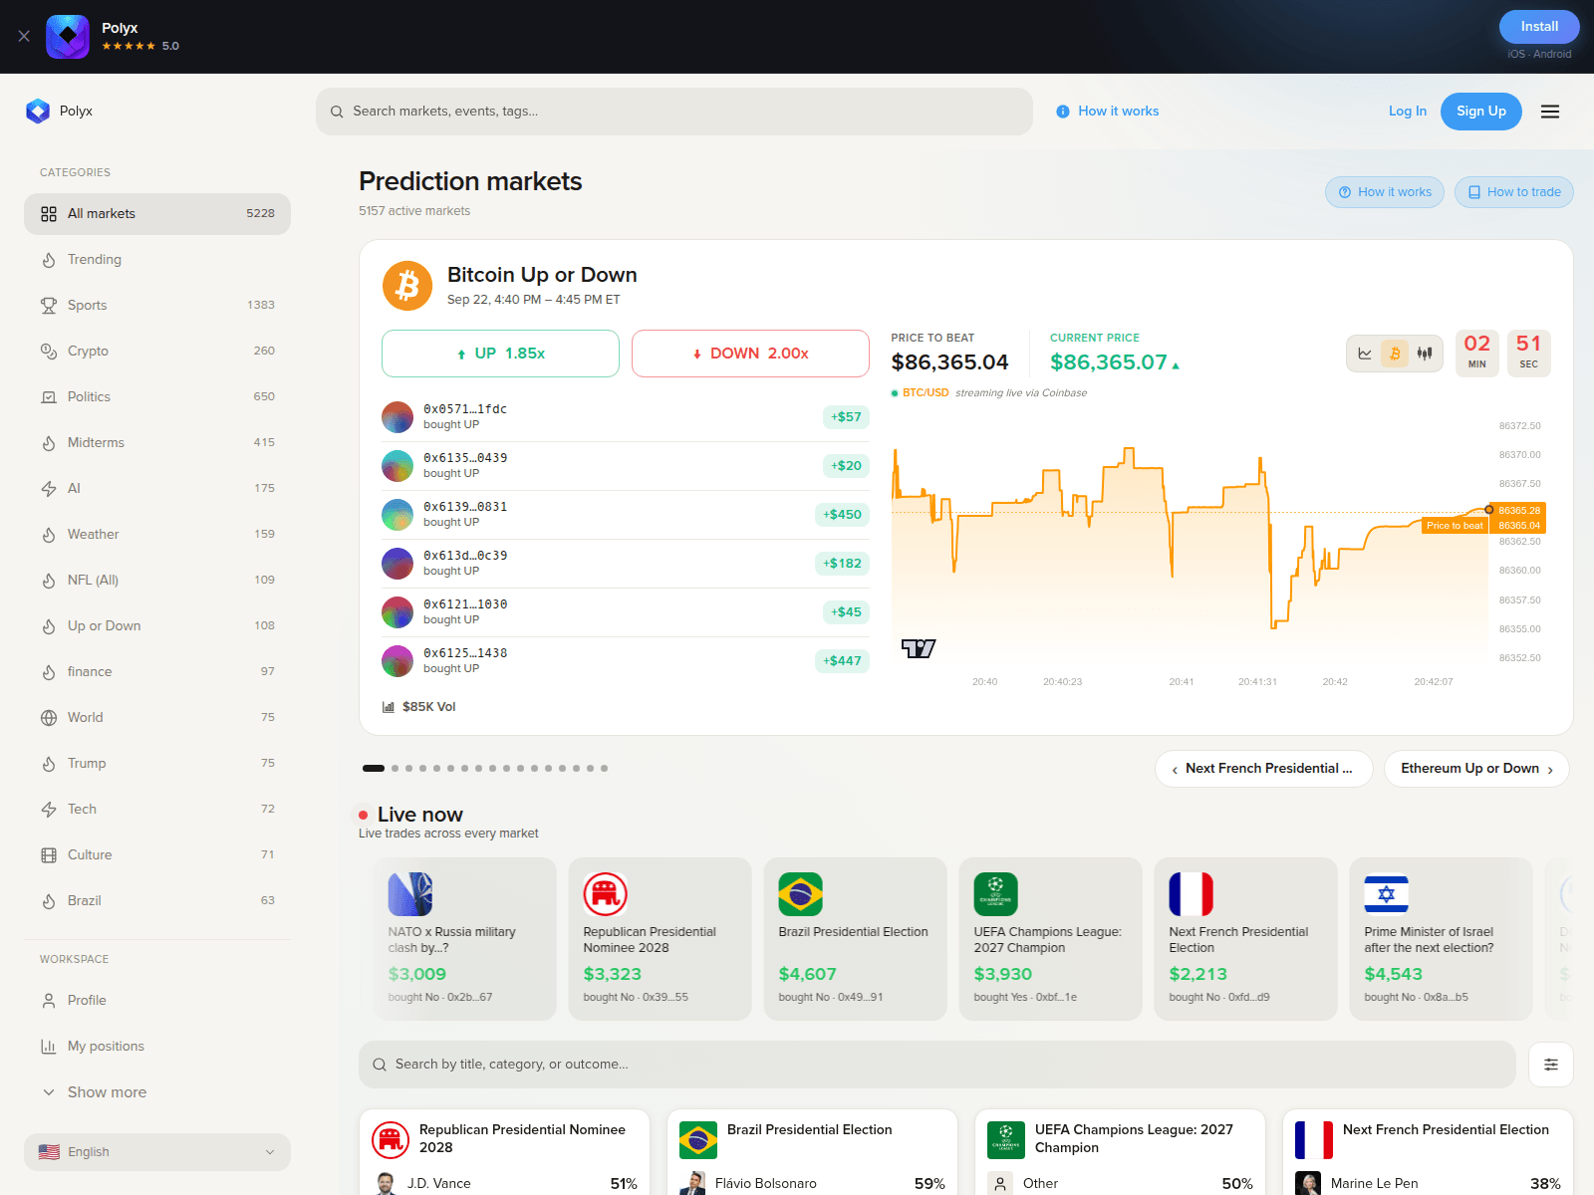Click the +$450 trade amount
Screen dimensions: 1594x1195
842,515
